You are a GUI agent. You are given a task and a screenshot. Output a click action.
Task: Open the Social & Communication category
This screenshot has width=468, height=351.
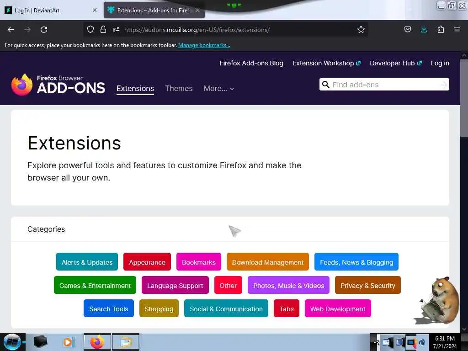[x=226, y=308]
